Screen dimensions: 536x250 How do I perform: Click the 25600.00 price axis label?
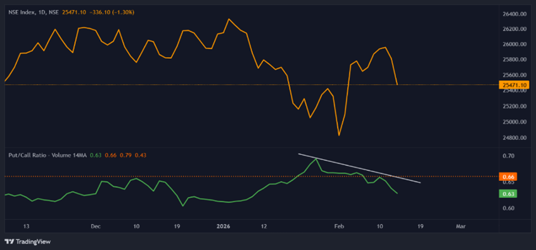[x=514, y=75]
